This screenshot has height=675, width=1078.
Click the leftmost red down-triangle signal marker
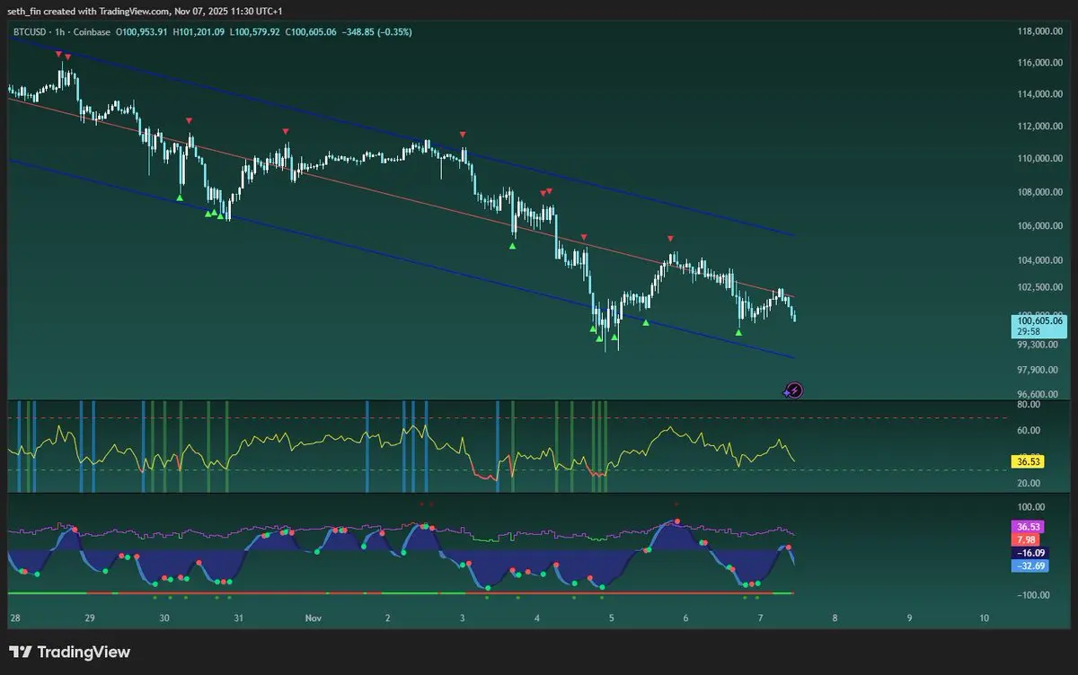58,55
